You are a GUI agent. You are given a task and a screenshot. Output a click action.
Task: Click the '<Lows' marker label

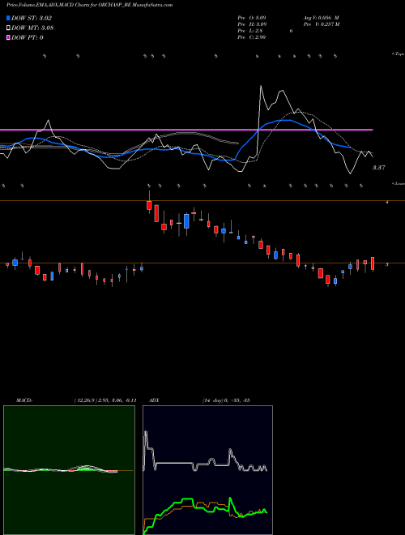398,183
